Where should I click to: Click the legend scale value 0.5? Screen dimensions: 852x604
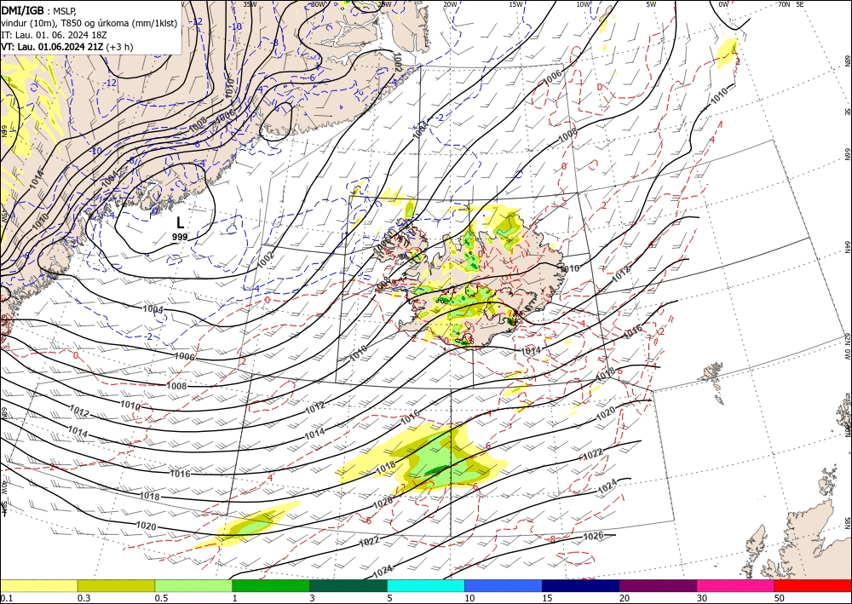[160, 598]
